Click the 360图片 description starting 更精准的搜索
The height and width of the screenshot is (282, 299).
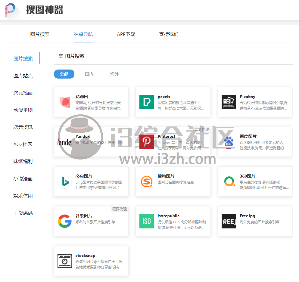click(264, 185)
